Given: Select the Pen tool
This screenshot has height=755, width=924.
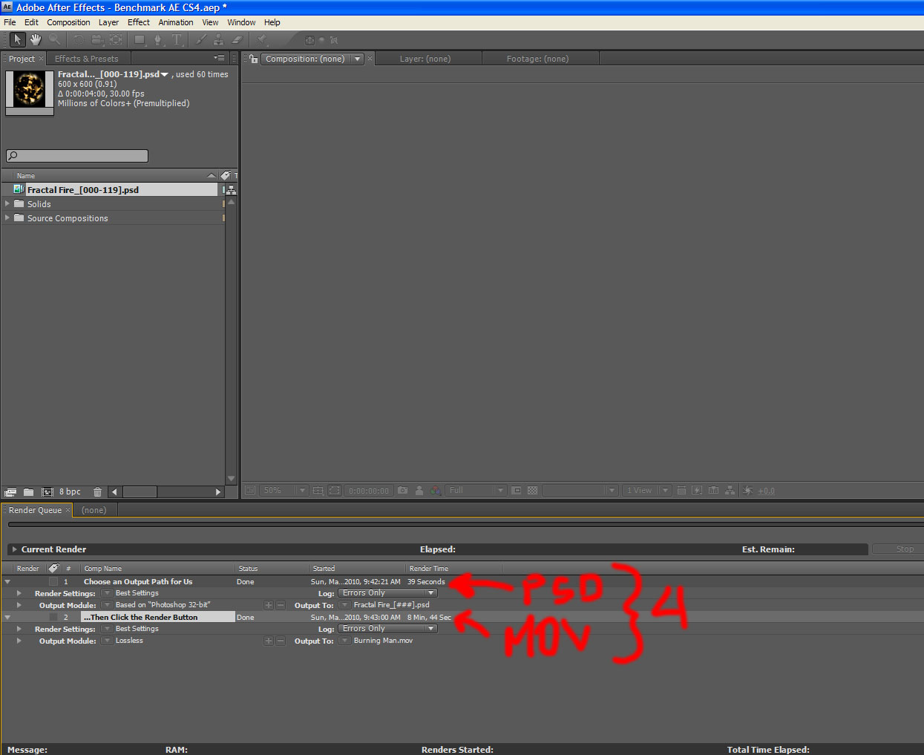Looking at the screenshot, I should pyautogui.click(x=158, y=39).
